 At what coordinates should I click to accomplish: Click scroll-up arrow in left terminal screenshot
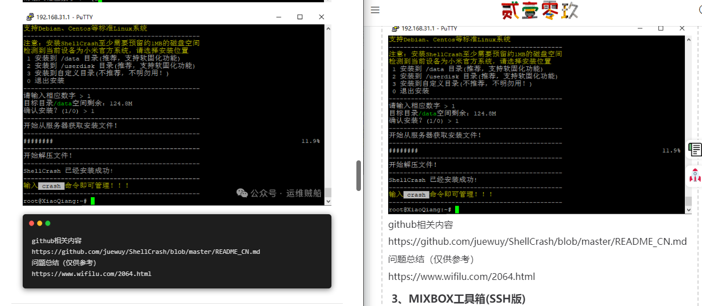pyautogui.click(x=327, y=28)
